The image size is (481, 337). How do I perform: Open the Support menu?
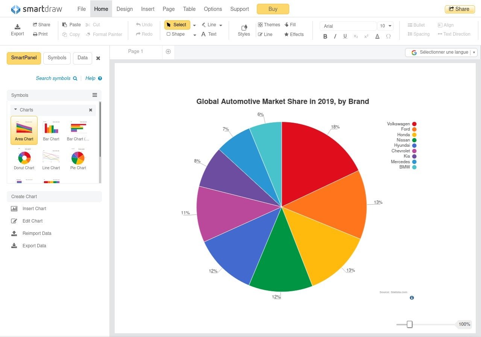pos(240,9)
